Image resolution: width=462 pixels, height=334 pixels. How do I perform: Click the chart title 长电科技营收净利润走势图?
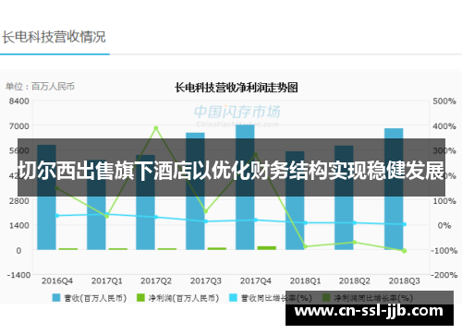[237, 88]
